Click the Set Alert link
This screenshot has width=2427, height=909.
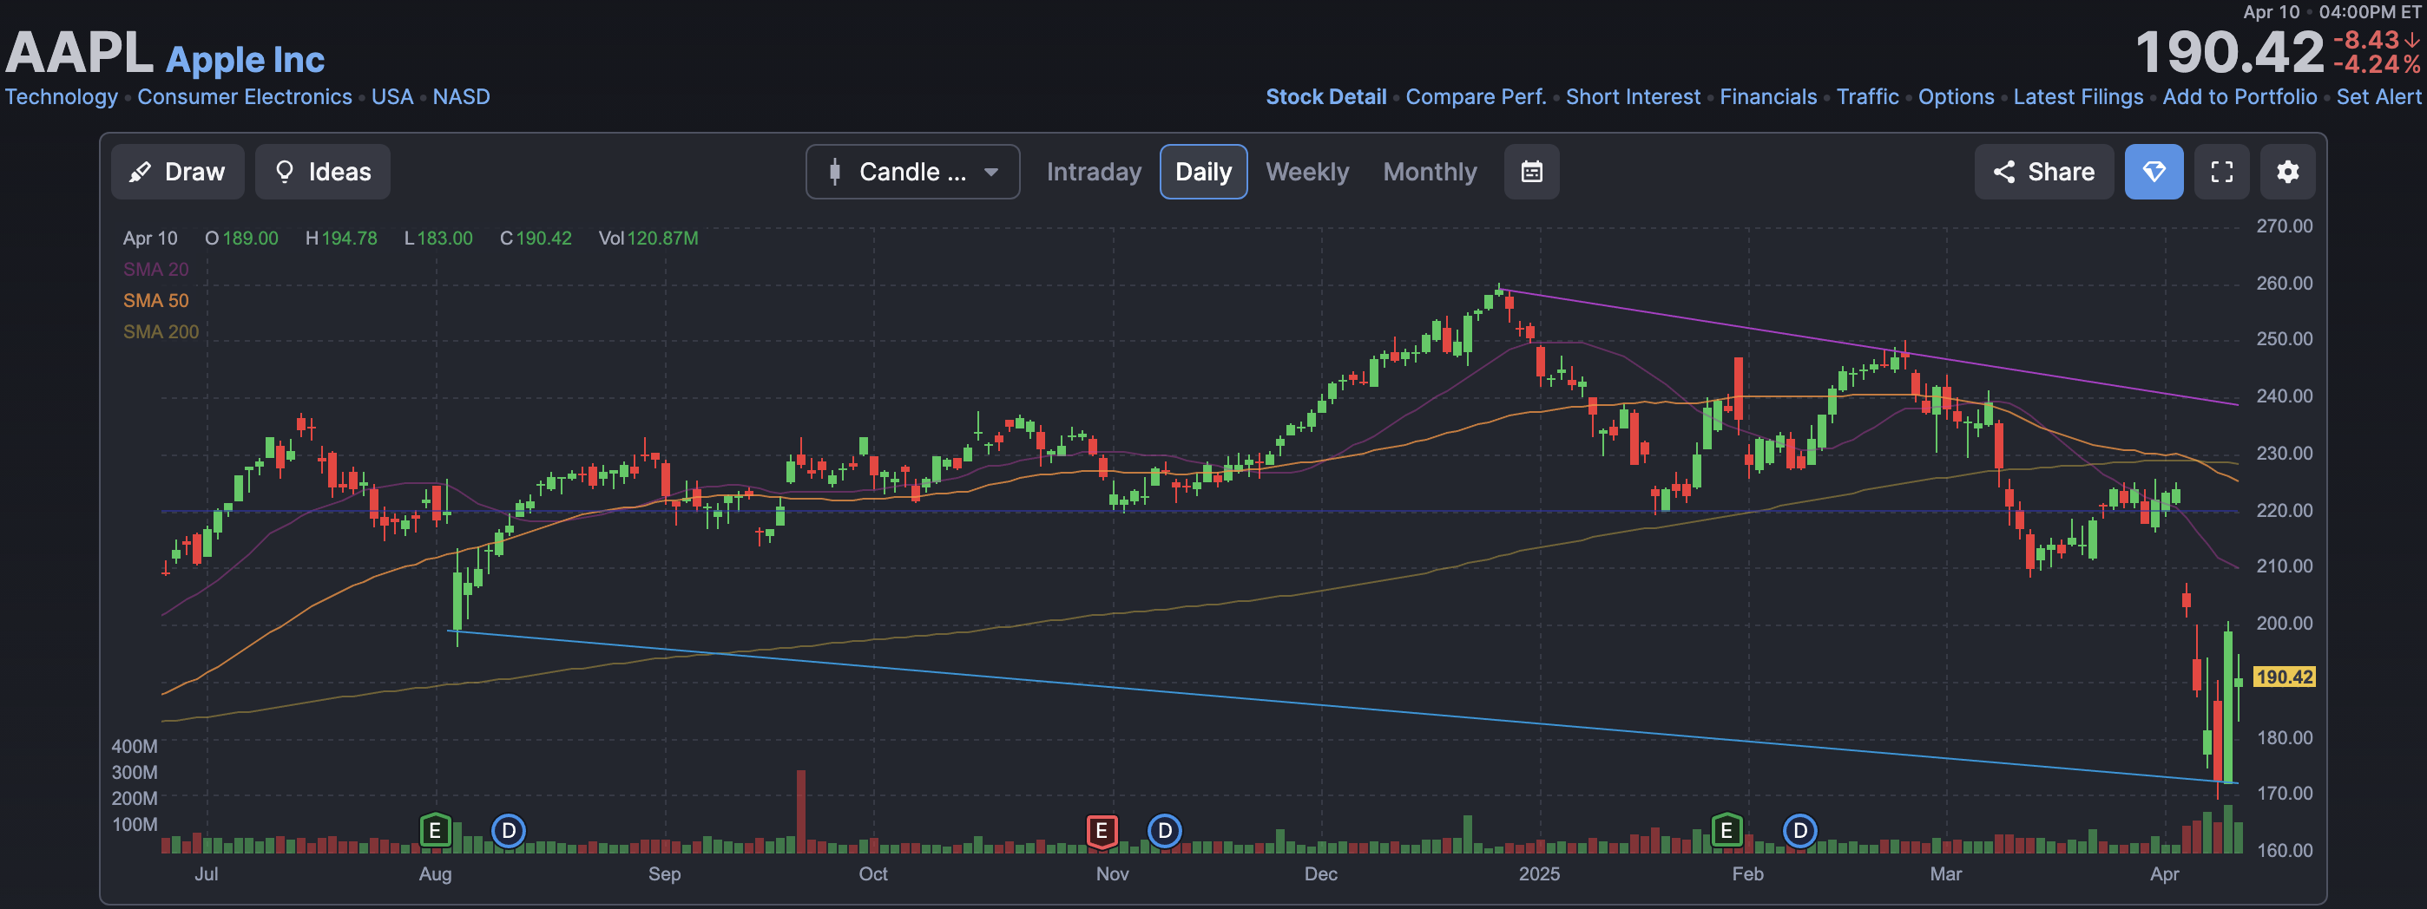point(2378,97)
